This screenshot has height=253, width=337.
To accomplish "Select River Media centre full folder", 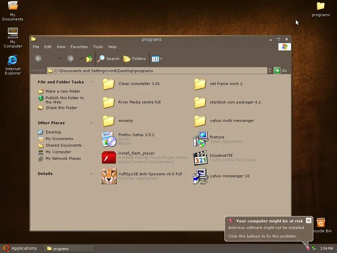I will [132, 102].
